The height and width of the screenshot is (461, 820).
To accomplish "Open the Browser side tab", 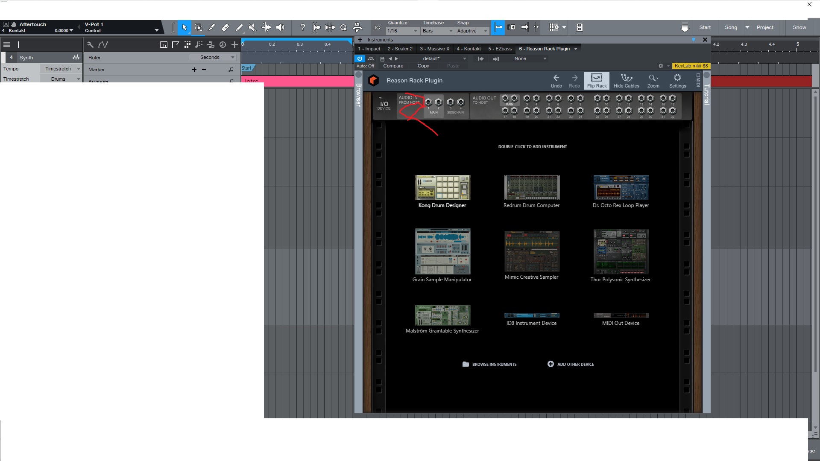I will [x=359, y=95].
